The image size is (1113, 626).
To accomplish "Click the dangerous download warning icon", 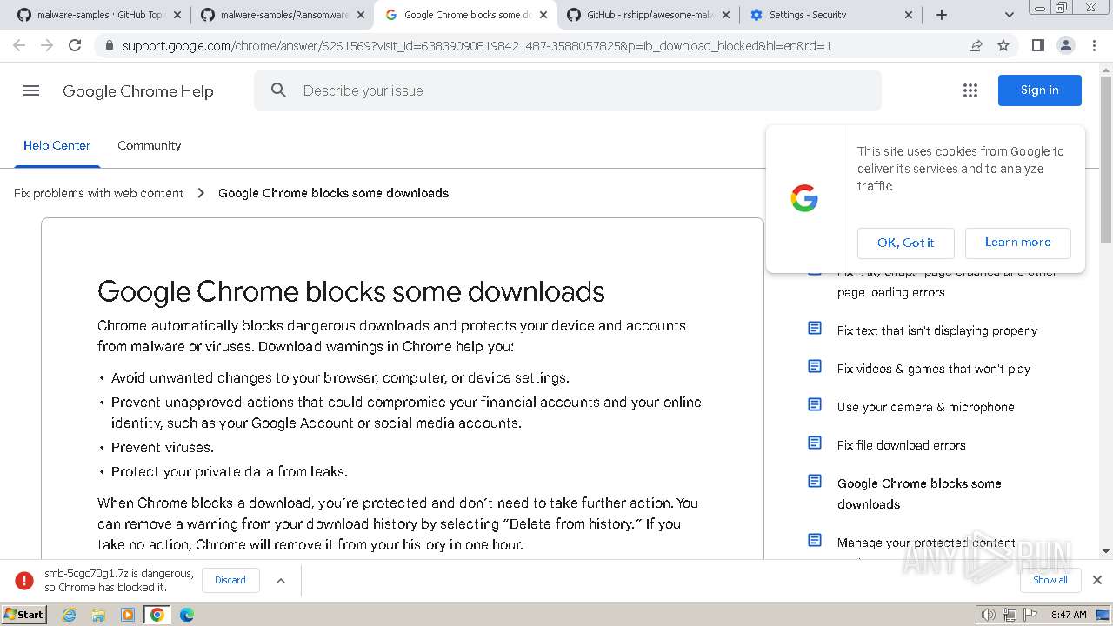I will pyautogui.click(x=24, y=580).
